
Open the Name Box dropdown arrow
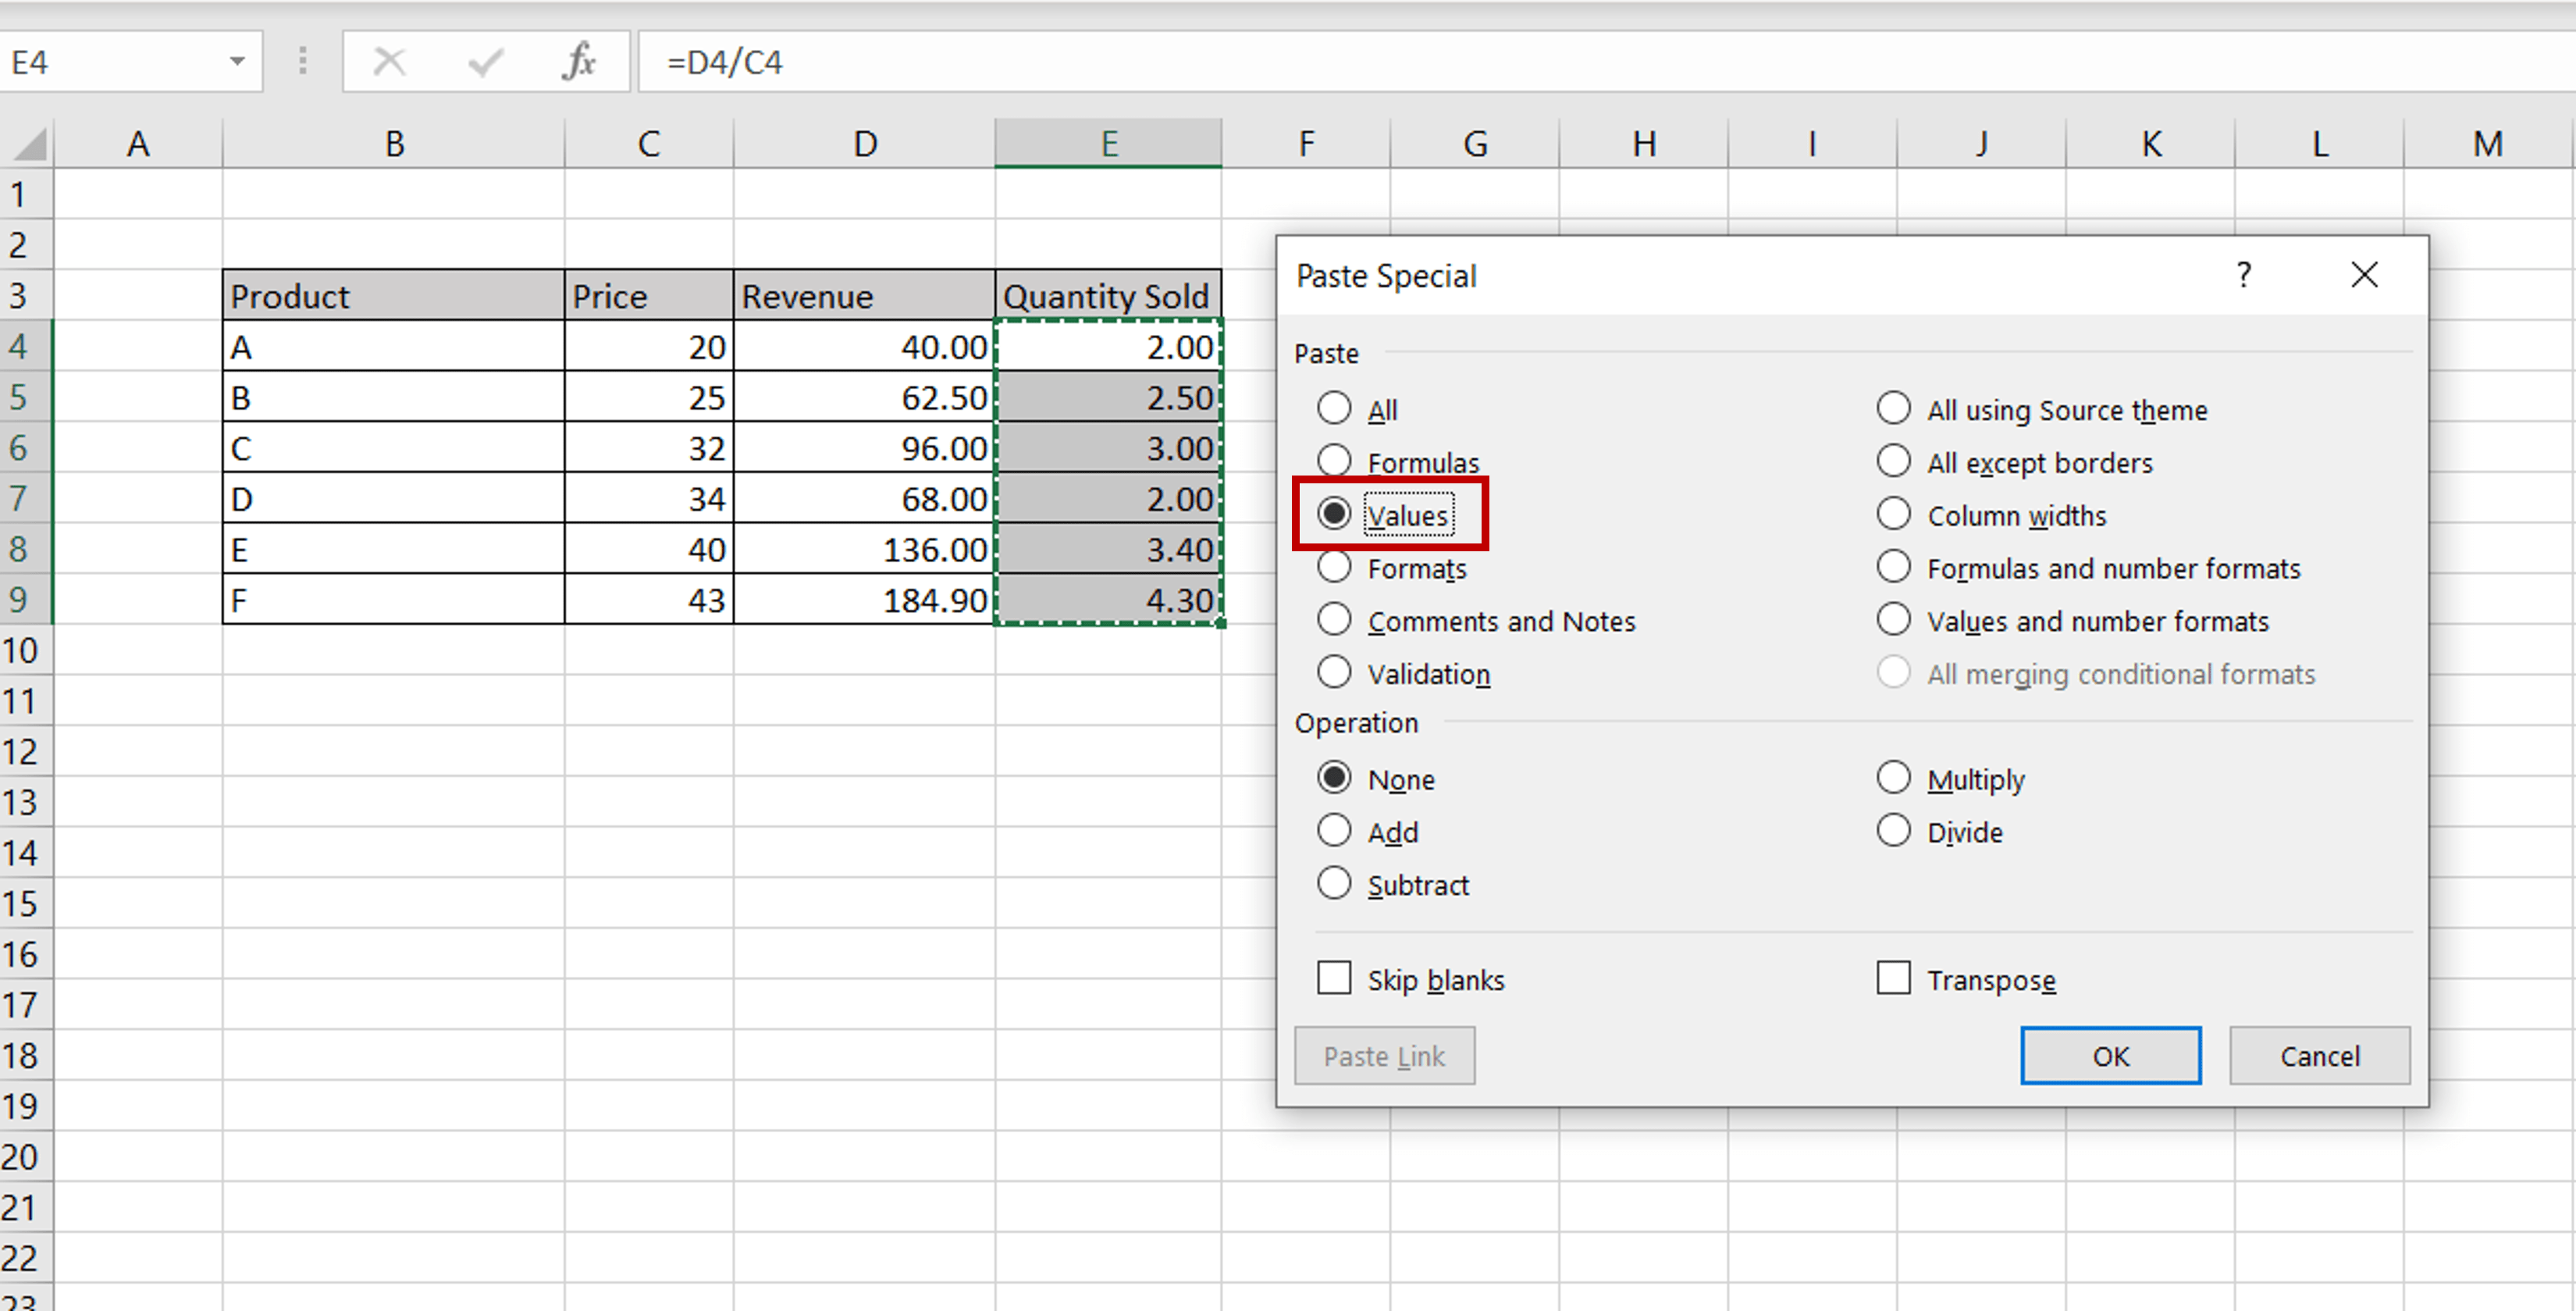[237, 62]
